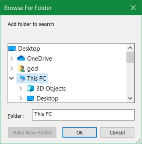Viewport: 142px width, 144px height.
Task: Select the top-level Desktop label
Action: [x=29, y=49]
